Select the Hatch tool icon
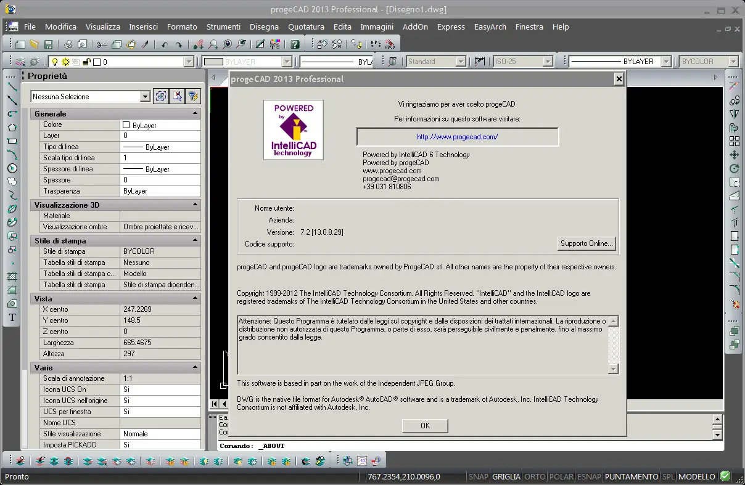 [12, 277]
